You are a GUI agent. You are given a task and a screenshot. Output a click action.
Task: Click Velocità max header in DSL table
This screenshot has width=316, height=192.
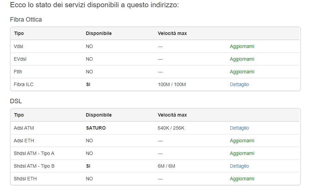point(172,115)
